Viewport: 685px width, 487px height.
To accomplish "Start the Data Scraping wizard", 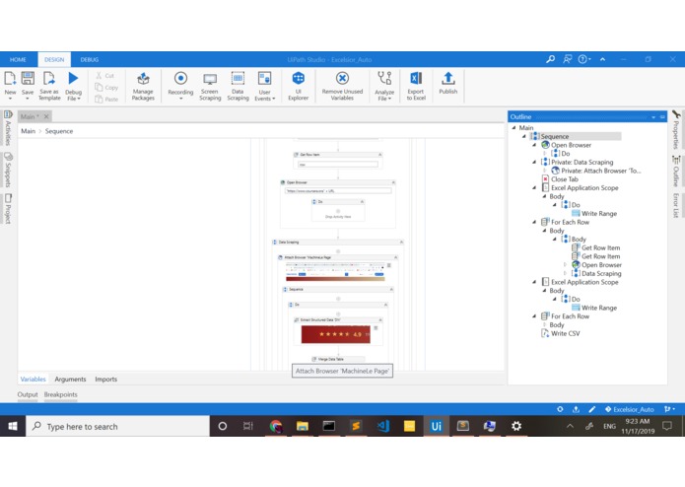I will (x=238, y=87).
